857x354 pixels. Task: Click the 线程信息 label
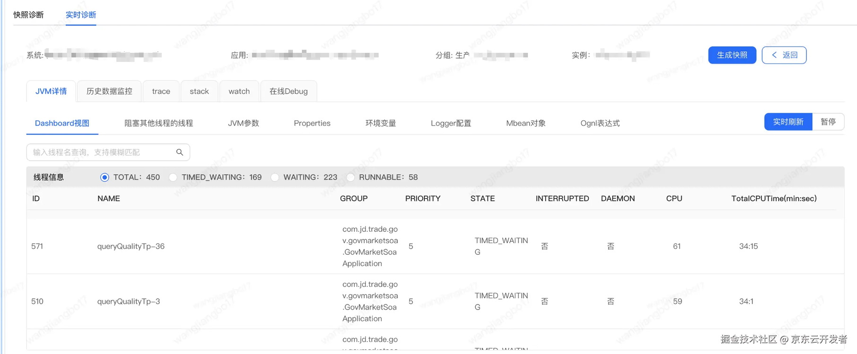[49, 177]
